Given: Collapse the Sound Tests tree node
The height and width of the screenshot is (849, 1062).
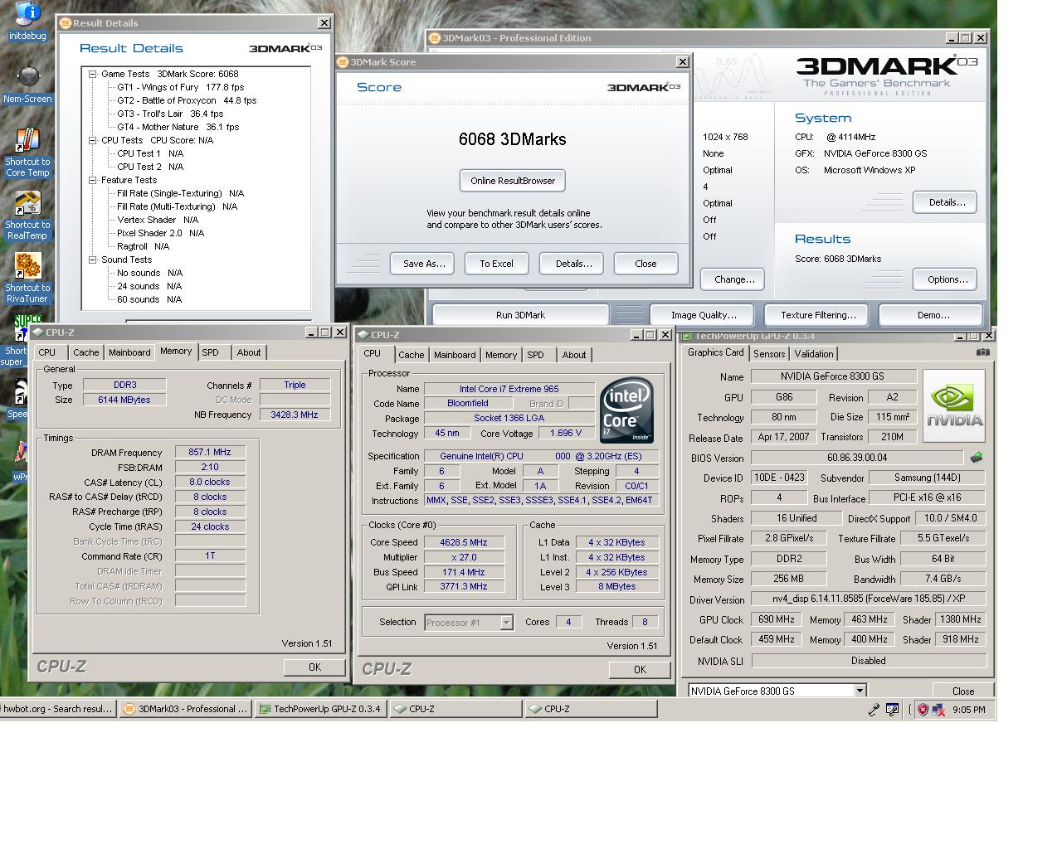Looking at the screenshot, I should (93, 260).
